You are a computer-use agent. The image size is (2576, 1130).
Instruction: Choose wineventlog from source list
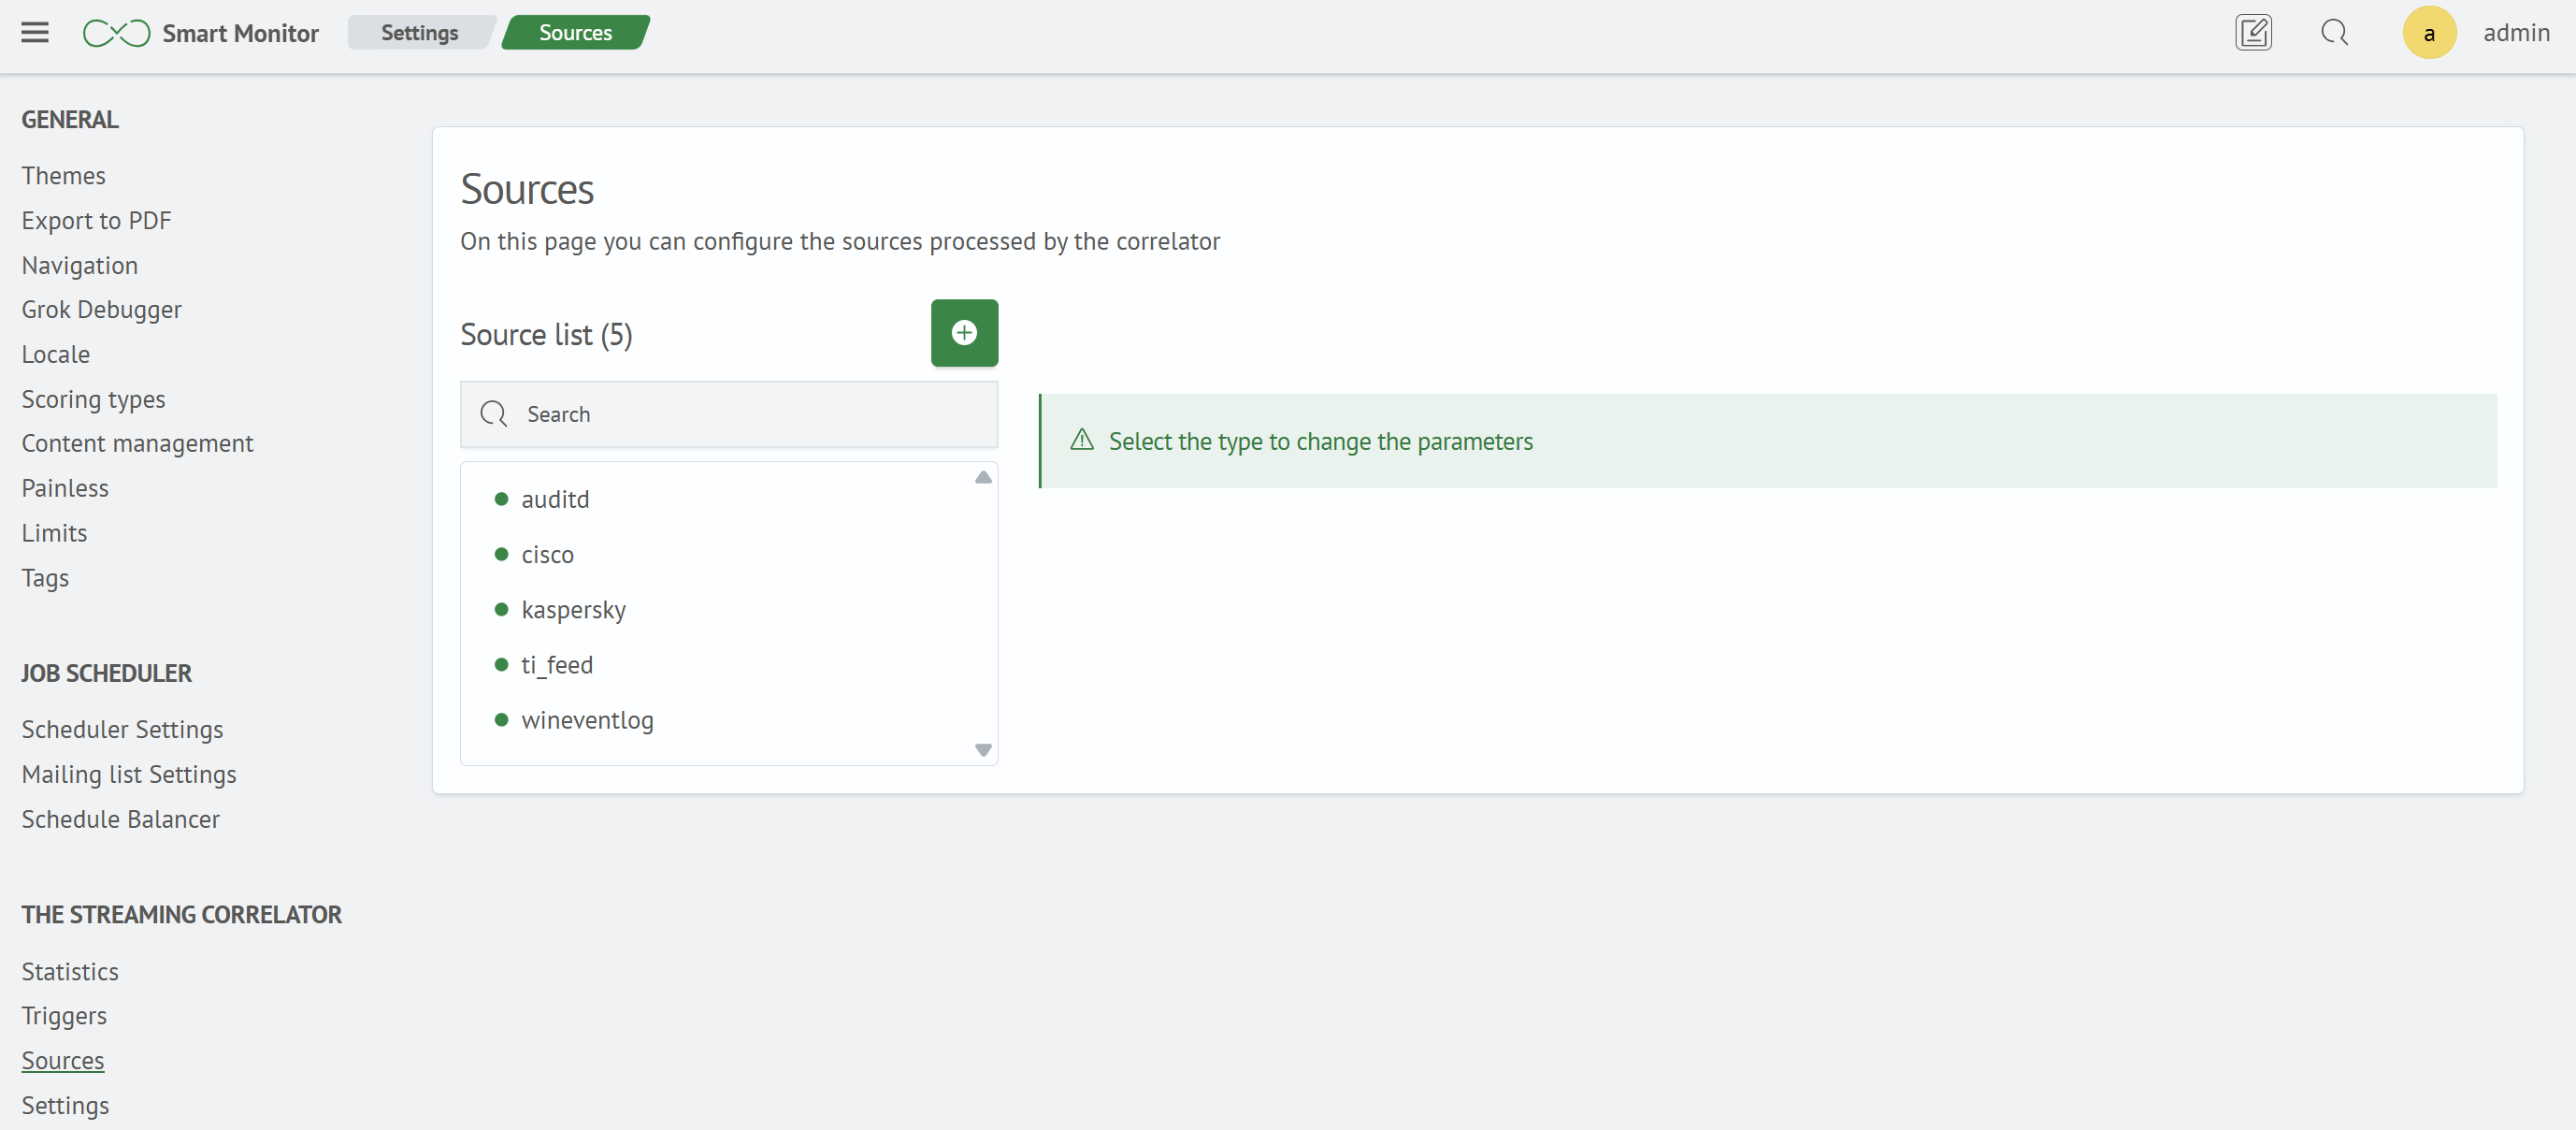pos(587,720)
